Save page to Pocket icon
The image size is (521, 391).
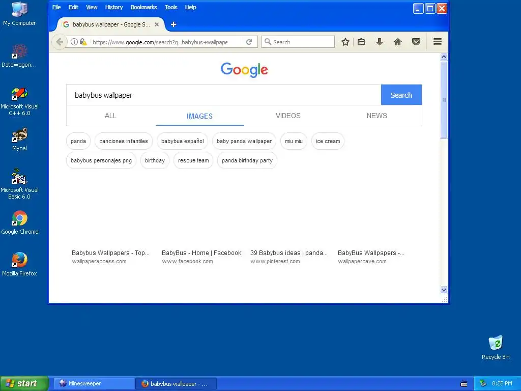pos(416,42)
